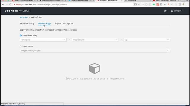Click the help question-mark circle icon
This screenshot has width=190, height=106.
click(x=165, y=11)
